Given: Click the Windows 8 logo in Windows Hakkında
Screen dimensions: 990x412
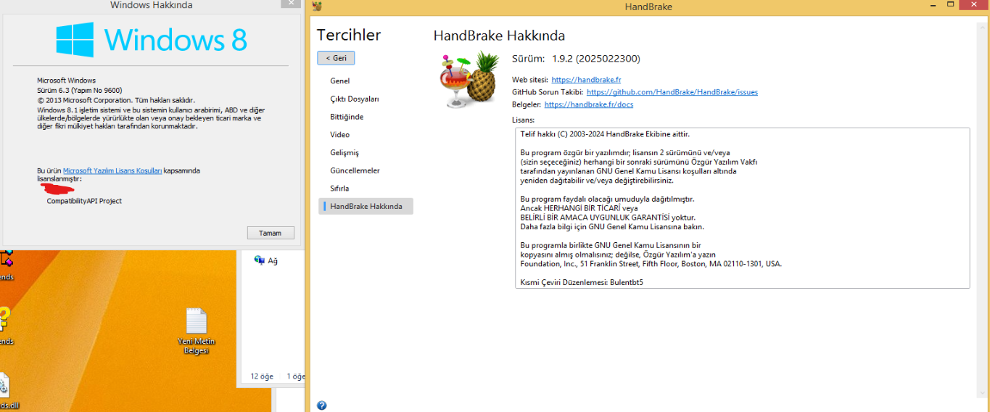Looking at the screenshot, I should pyautogui.click(x=152, y=39).
